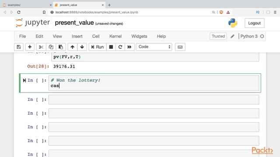Click the site information icon
The image size is (280, 157).
coord(52,12)
